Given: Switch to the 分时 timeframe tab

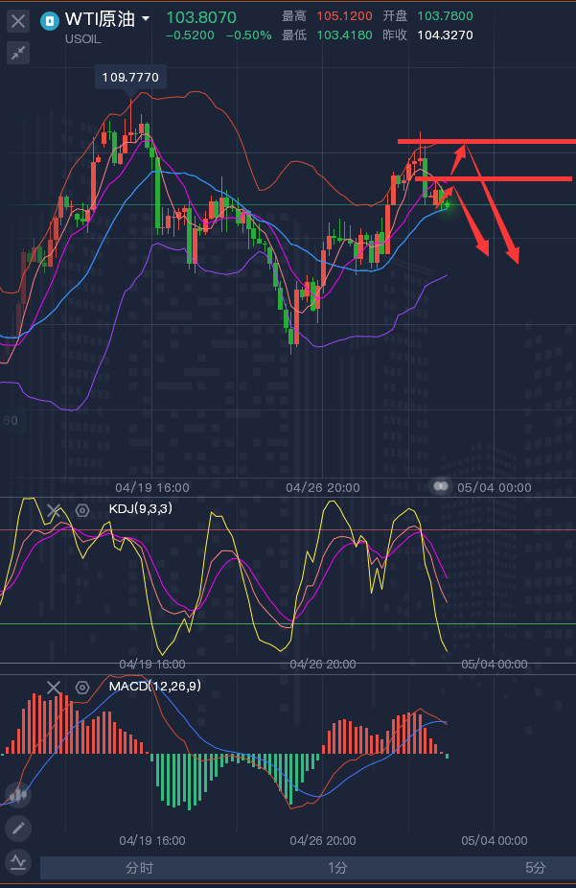Looking at the screenshot, I should point(139,868).
